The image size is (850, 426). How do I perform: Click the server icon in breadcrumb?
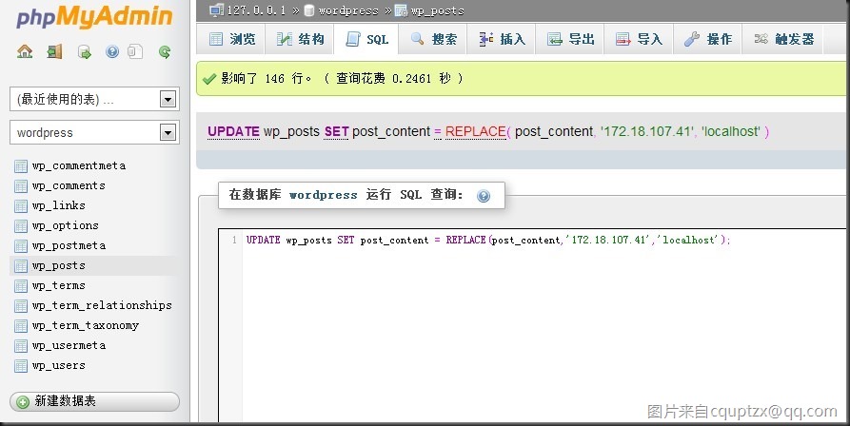(x=216, y=10)
